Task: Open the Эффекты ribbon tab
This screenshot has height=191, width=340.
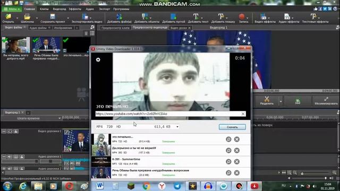Action: [75, 9]
